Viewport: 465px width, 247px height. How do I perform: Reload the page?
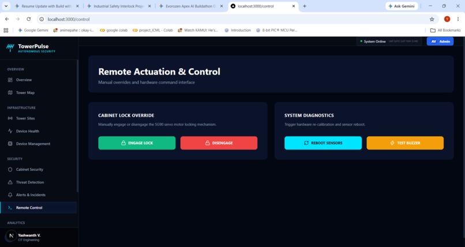coord(28,19)
